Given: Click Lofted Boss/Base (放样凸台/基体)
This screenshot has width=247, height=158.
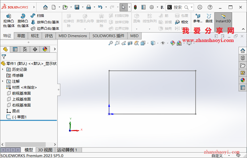Looking at the screenshot, I should pyautogui.click(x=45, y=22).
